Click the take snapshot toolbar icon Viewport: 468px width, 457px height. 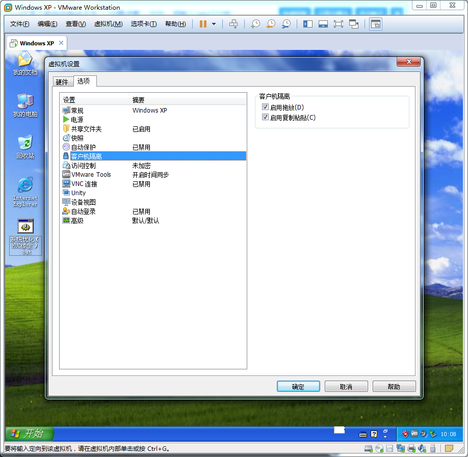click(255, 24)
